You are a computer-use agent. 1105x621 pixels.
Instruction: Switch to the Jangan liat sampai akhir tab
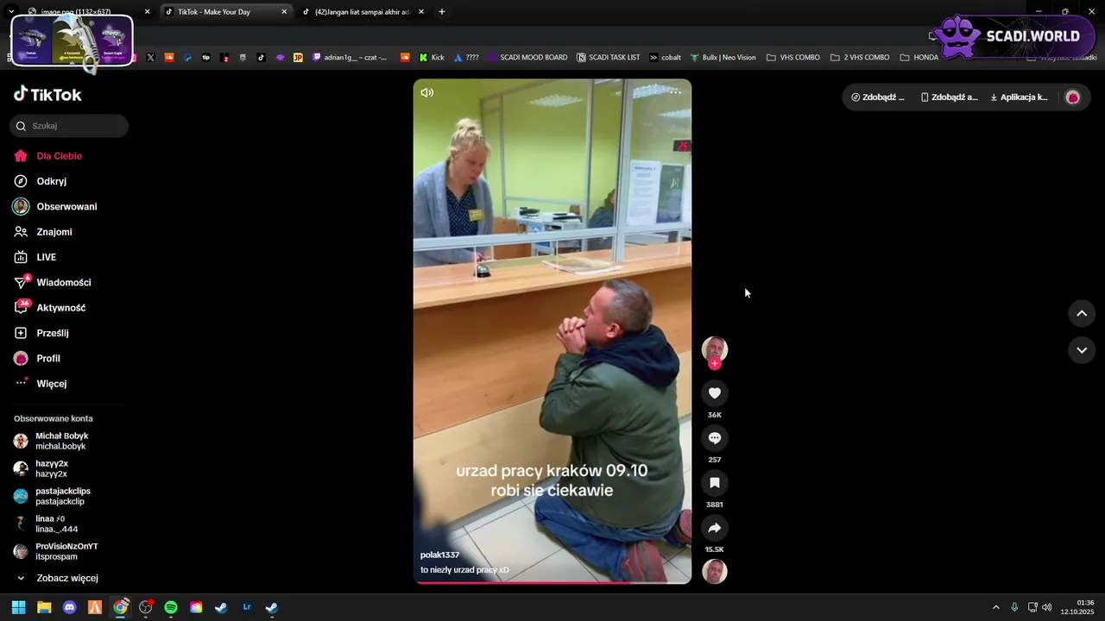pos(363,12)
